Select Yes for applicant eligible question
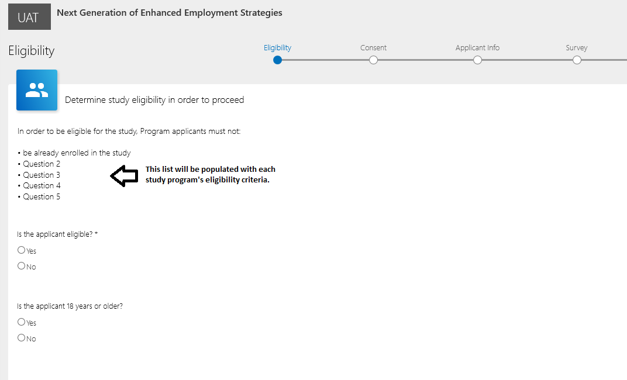The width and height of the screenshot is (627, 380). tap(22, 250)
